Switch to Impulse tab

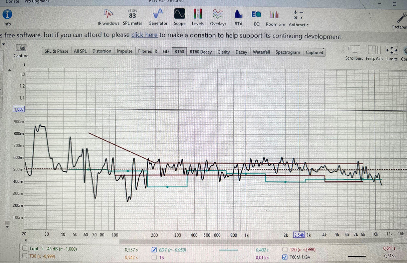tap(125, 51)
